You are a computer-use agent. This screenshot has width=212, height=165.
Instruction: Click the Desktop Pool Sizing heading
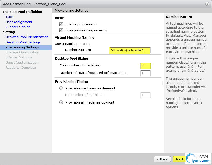pyautogui.click(x=71, y=58)
